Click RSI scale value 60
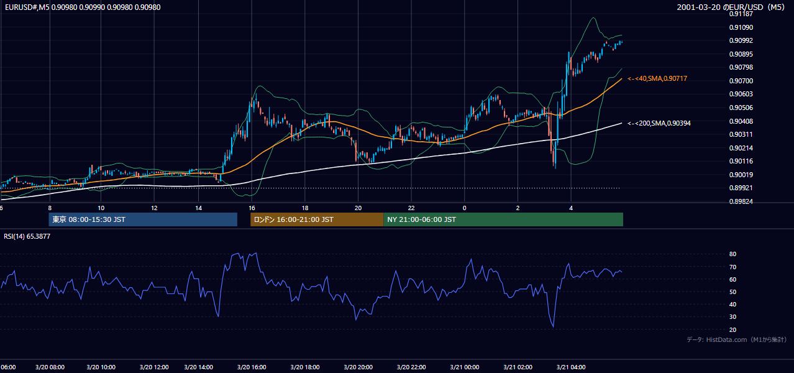The image size is (794, 373). pyautogui.click(x=733, y=279)
